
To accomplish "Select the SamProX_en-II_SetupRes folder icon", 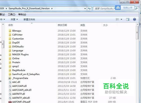I will click(x=10, y=74).
